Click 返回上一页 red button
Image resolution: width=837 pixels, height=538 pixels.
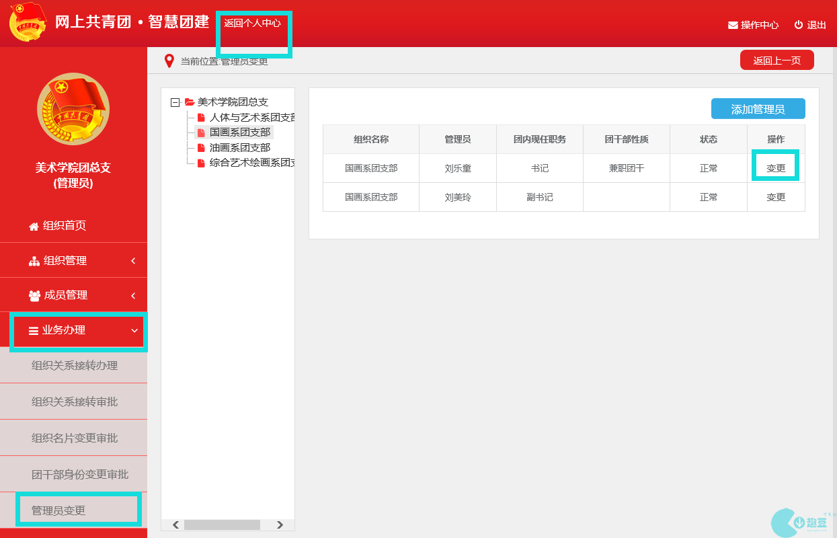coord(776,61)
